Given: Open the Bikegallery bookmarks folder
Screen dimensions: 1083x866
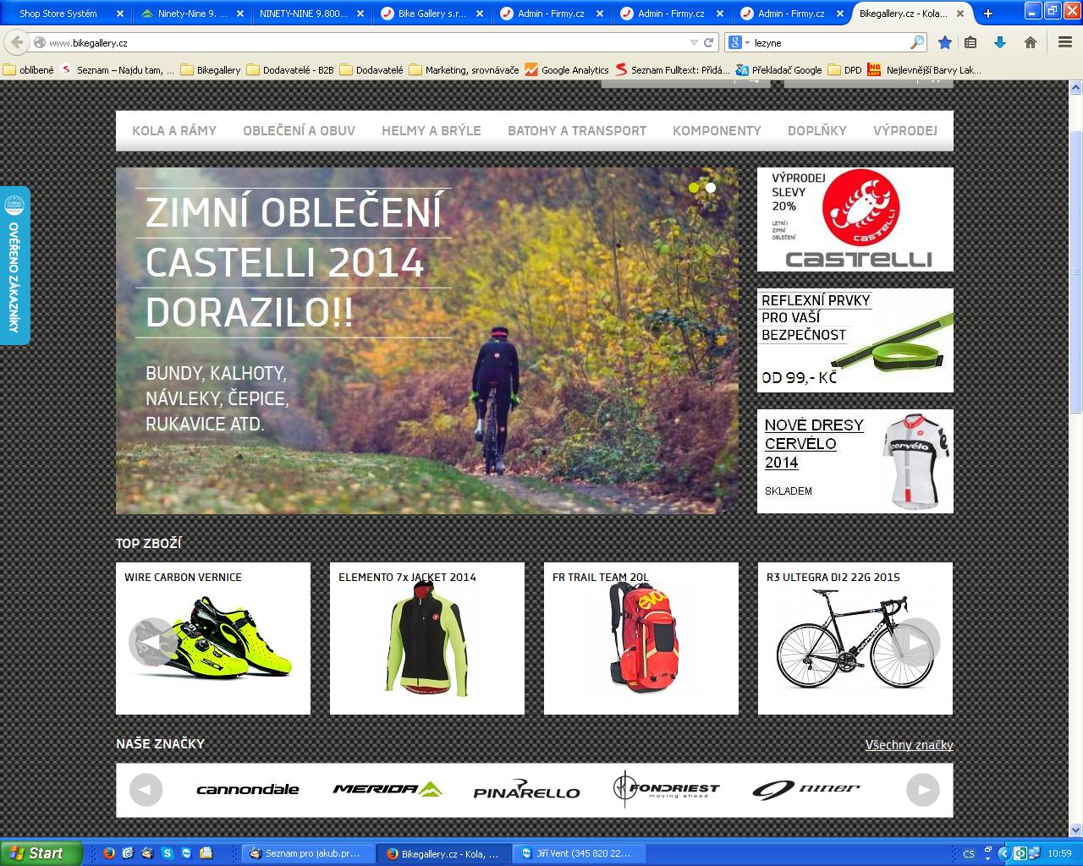Looking at the screenshot, I should (x=211, y=70).
